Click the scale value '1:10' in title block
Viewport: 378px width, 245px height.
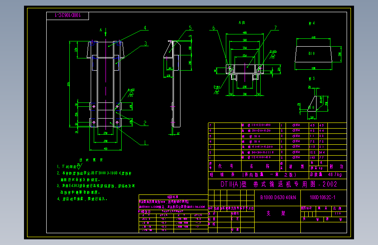point(338,214)
